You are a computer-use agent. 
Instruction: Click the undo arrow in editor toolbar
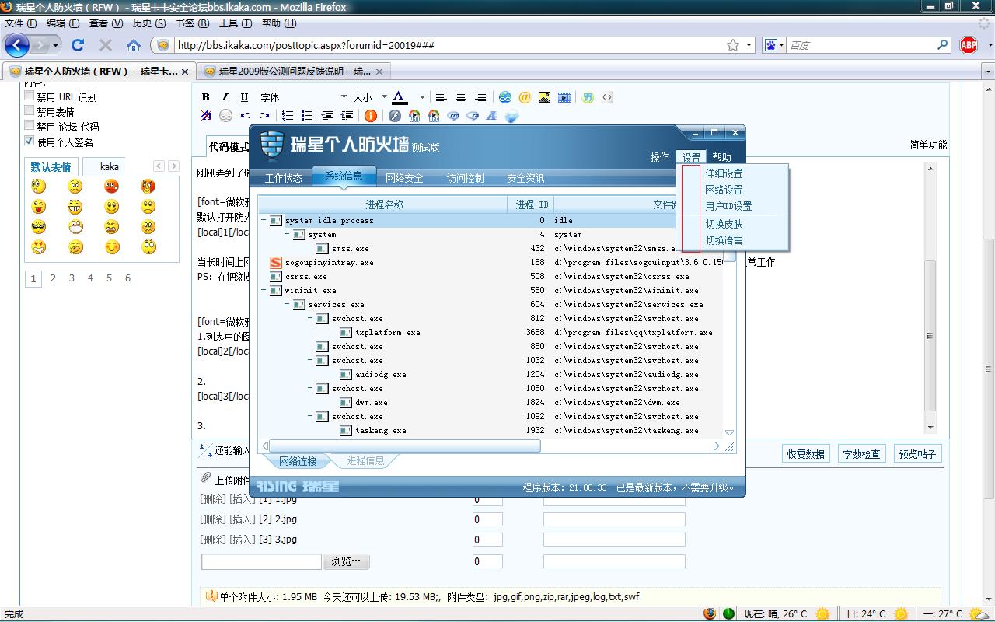[x=246, y=116]
